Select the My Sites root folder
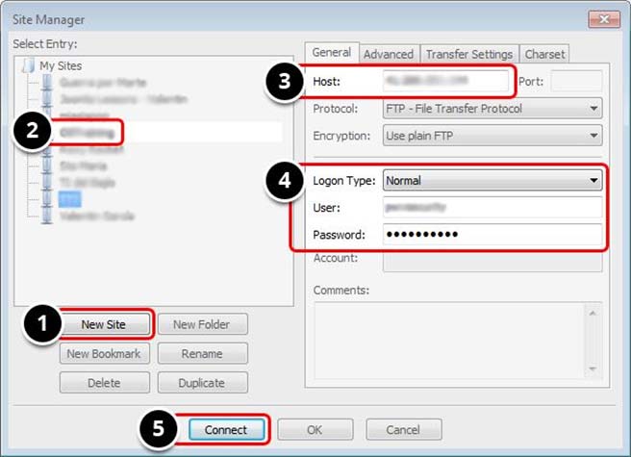The height and width of the screenshot is (457, 631). coord(61,65)
